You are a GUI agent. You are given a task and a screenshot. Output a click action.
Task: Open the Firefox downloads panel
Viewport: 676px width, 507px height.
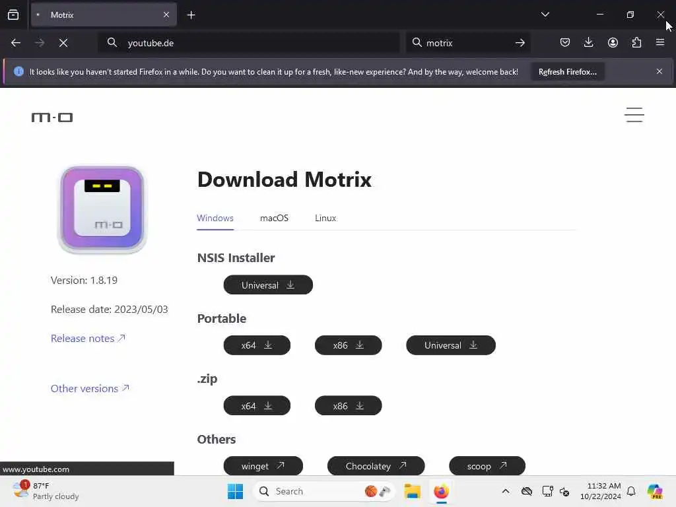pos(588,42)
